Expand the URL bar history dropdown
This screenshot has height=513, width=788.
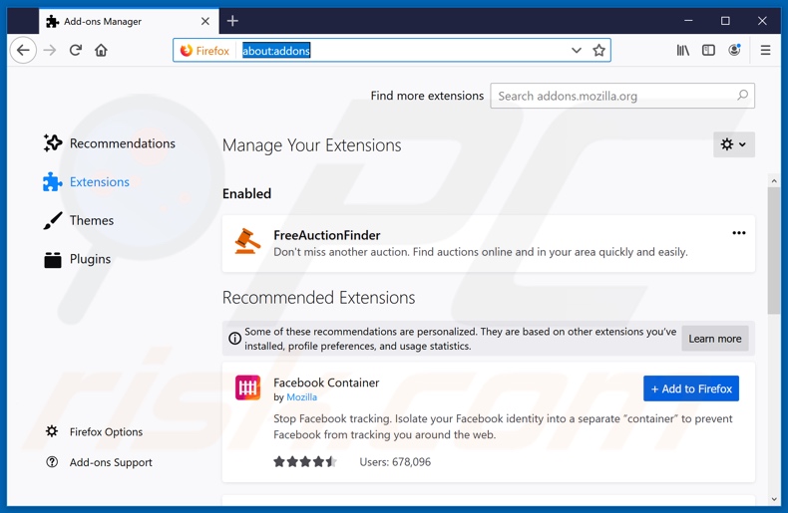coord(577,50)
